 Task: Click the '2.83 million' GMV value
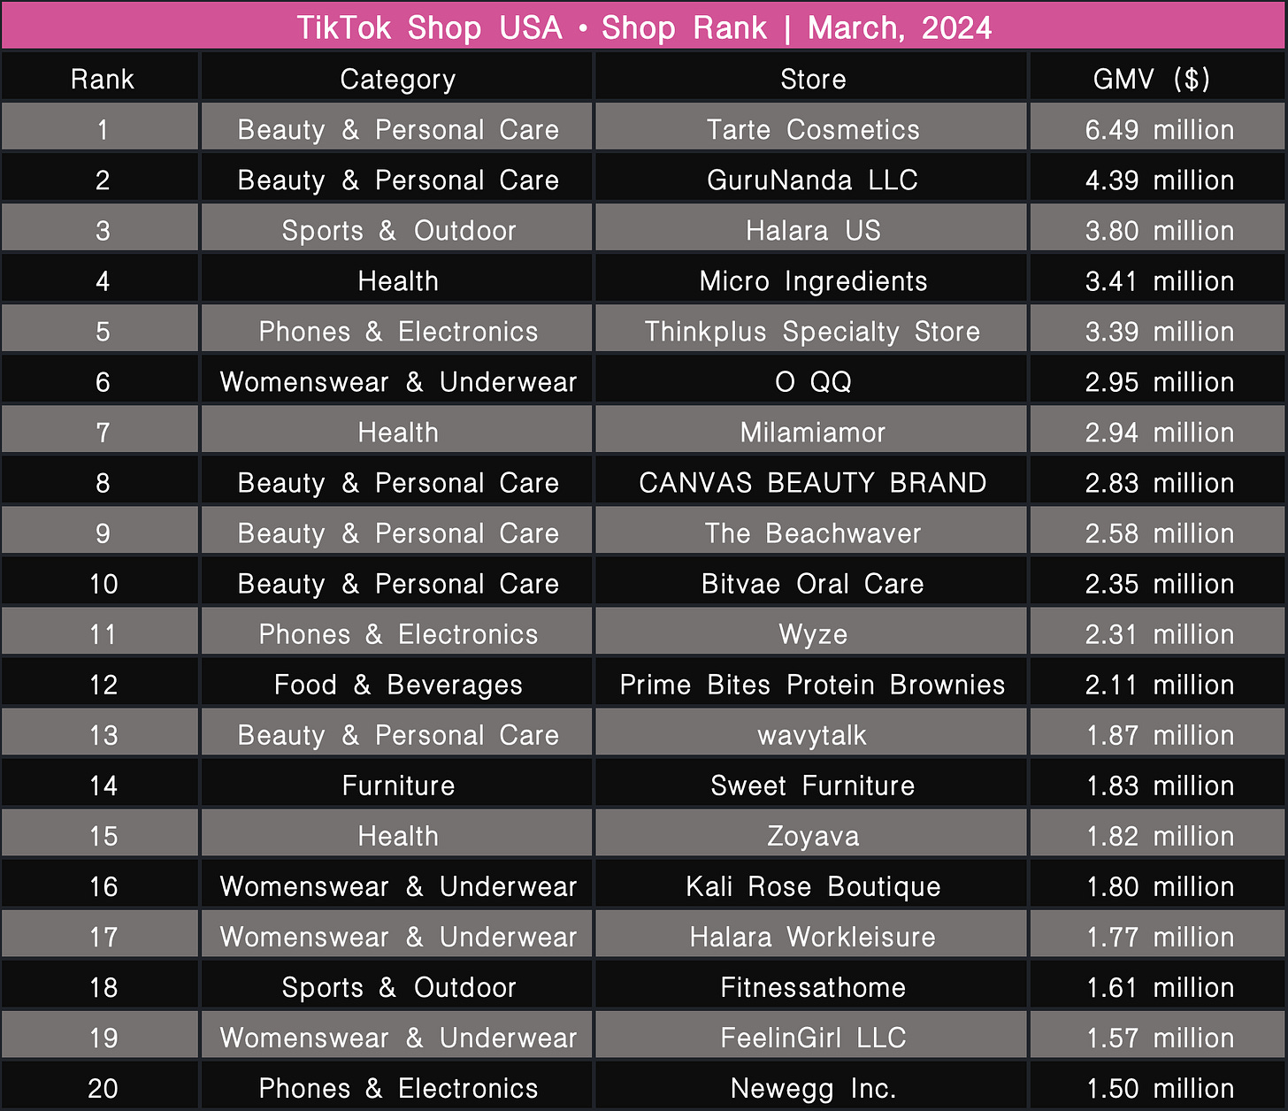(x=1160, y=482)
